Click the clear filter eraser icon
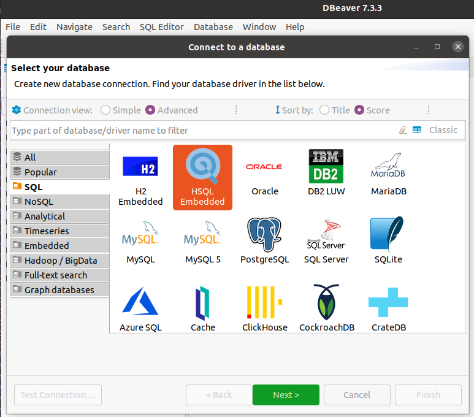474x417 pixels. click(403, 130)
